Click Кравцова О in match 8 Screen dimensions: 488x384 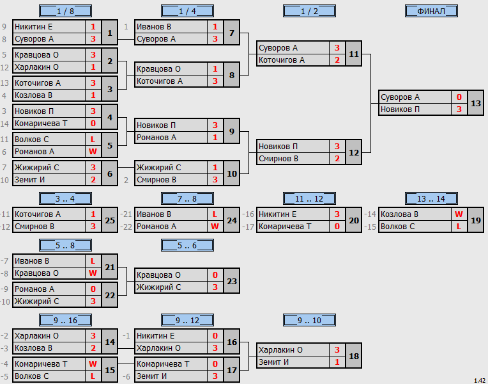(x=171, y=69)
